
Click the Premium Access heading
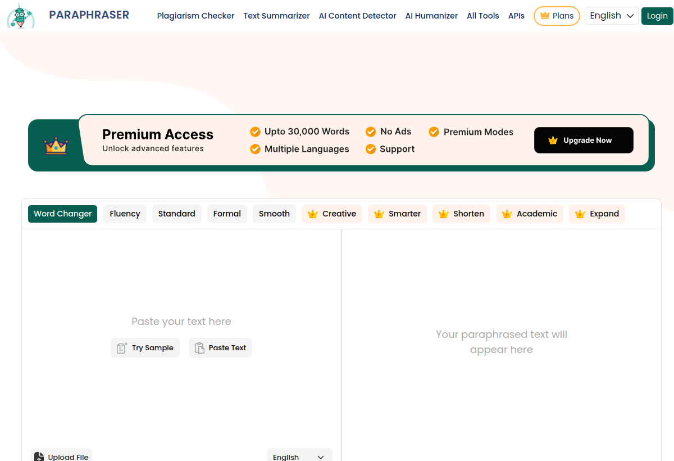tap(158, 134)
